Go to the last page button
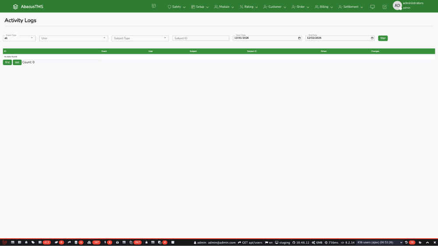Image resolution: width=438 pixels, height=246 pixels. tap(17, 62)
